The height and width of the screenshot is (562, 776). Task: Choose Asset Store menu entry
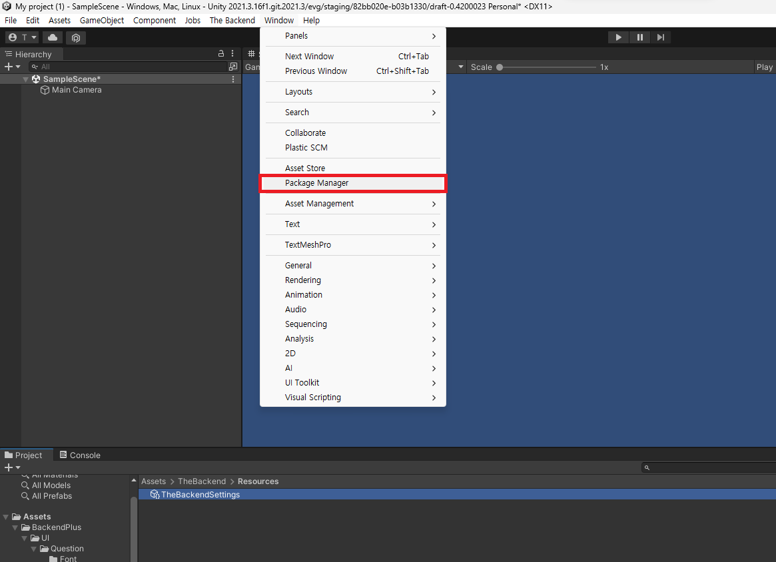point(353,168)
